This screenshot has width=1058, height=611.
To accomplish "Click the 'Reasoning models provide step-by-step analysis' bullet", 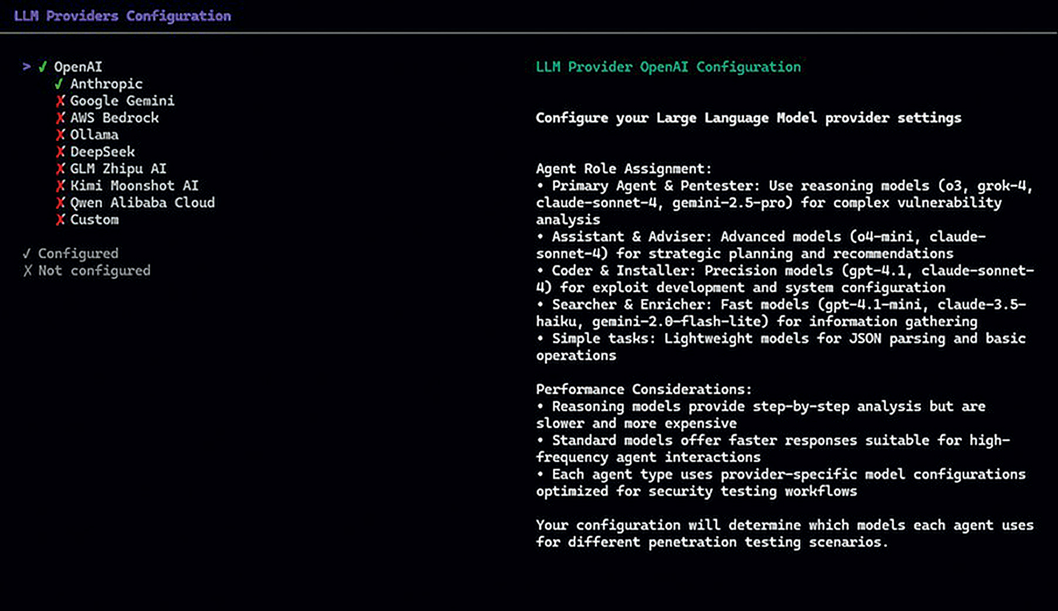I will [x=761, y=415].
